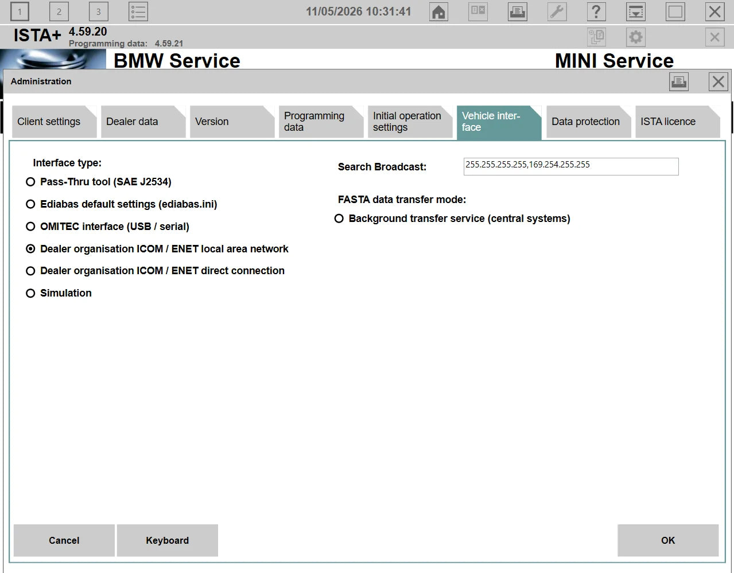Confirm settings with the OK button
This screenshot has height=573, width=734.
(668, 540)
